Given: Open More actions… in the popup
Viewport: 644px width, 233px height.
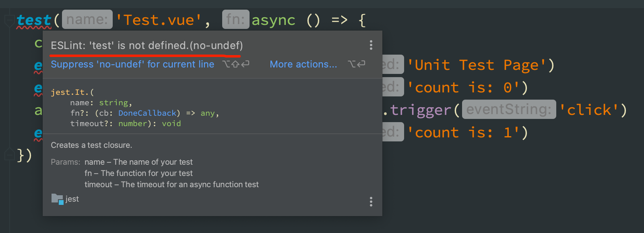Looking at the screenshot, I should point(303,64).
